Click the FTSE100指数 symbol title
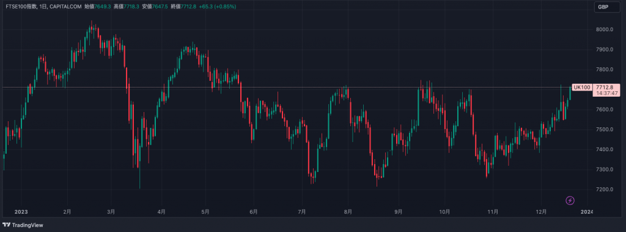 tap(21, 7)
